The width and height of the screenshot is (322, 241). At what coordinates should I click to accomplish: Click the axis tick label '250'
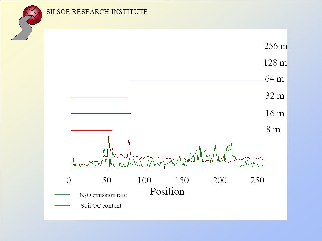(x=257, y=180)
